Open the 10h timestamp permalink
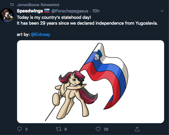 click(x=96, y=11)
